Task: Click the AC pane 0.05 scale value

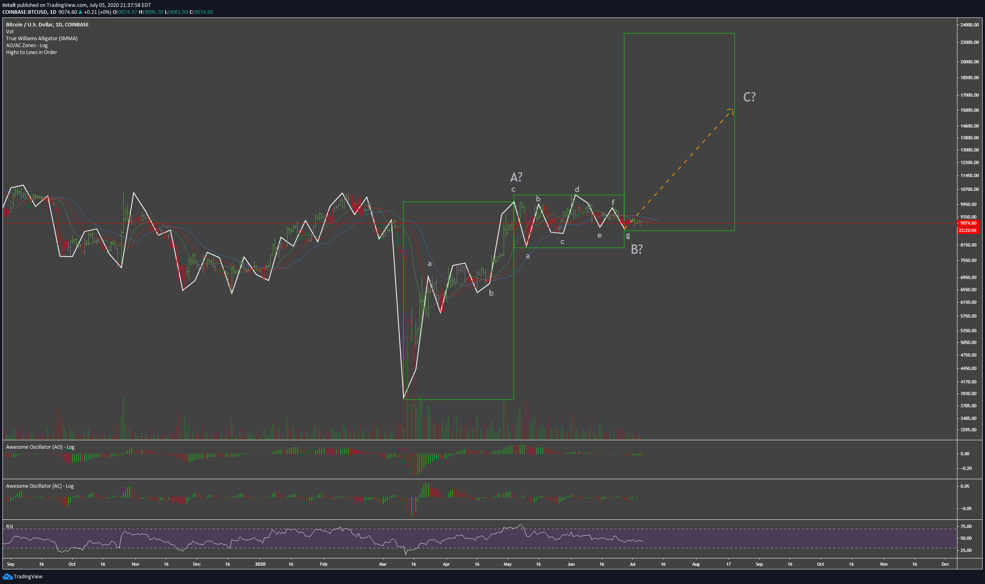Action: click(964, 486)
